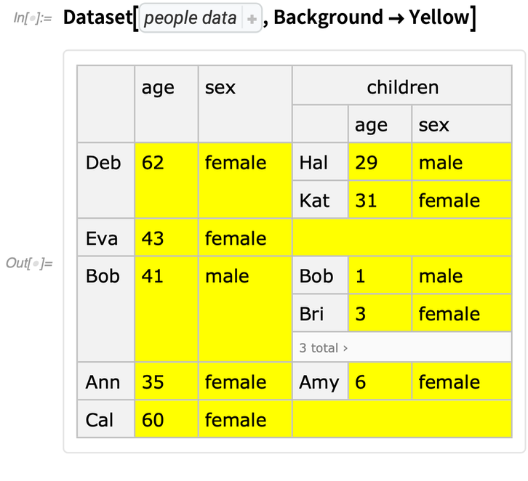Select the top-level age column header
Viewport: 528px width, 481px height.
point(158,88)
